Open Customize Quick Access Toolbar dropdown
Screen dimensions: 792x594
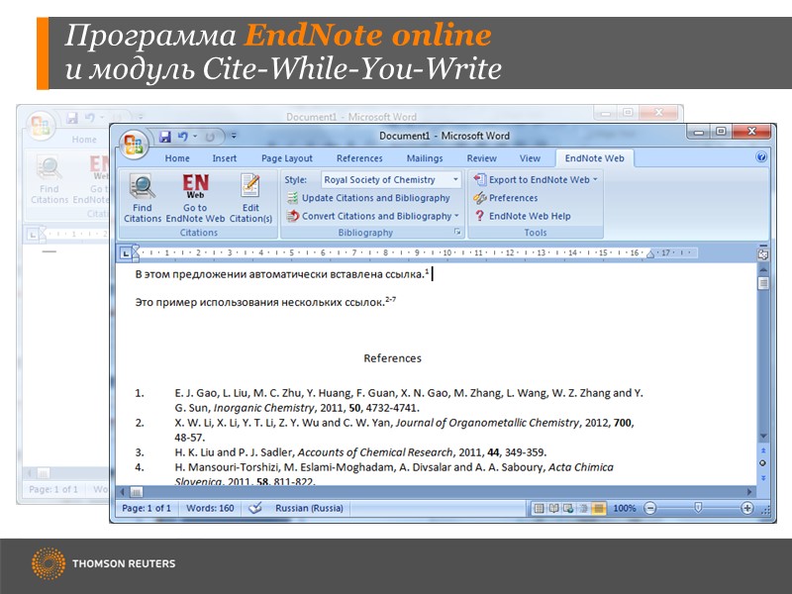(x=234, y=136)
